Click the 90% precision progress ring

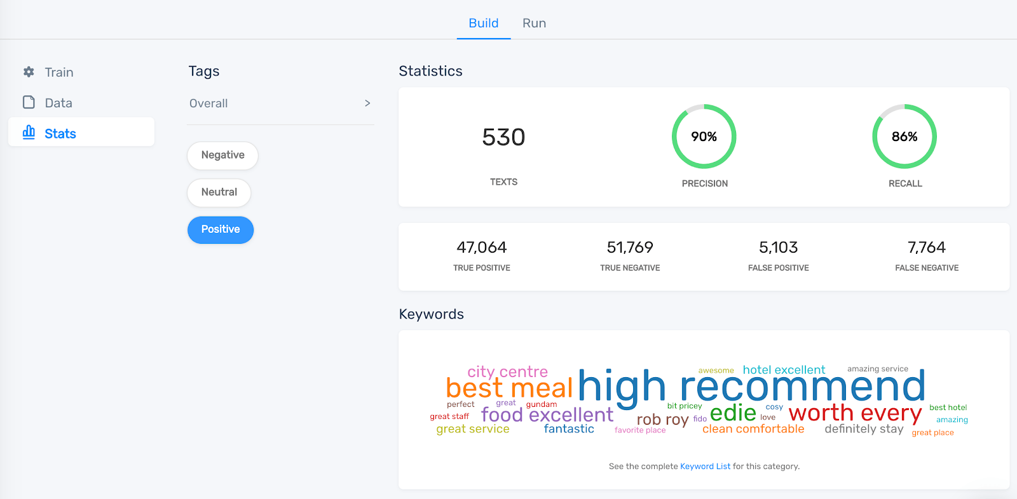704,136
